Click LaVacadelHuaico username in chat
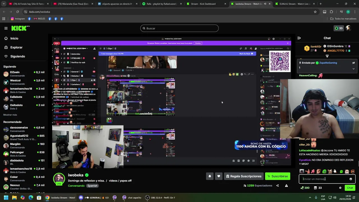 tap(310, 151)
